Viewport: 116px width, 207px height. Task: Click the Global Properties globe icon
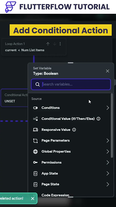coord(35,152)
